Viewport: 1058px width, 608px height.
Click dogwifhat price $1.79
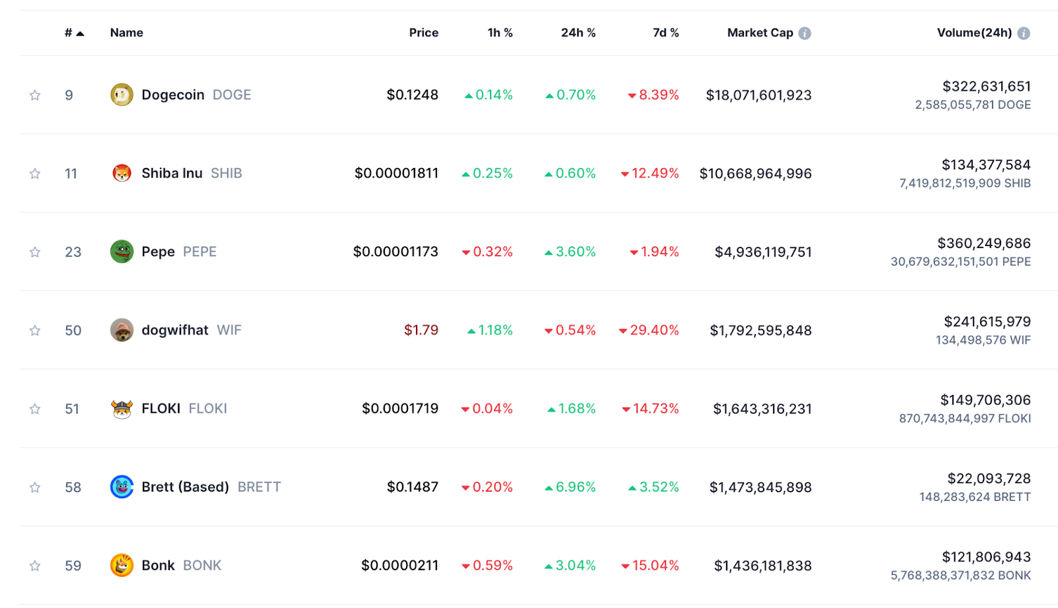421,330
